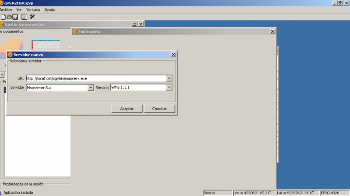
Task: Open the preferences tools icon
Action: coord(32,17)
